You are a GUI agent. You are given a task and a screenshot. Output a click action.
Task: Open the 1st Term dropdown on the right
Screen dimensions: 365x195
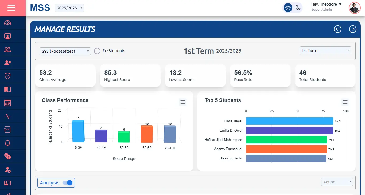click(325, 50)
